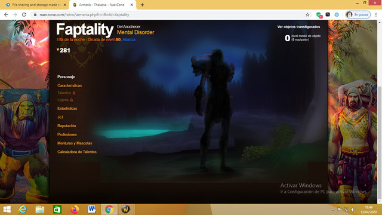Click the Faptality character name
The width and height of the screenshot is (382, 215).
[x=85, y=30]
